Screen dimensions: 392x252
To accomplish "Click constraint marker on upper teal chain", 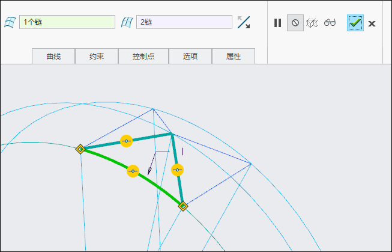I will pyautogui.click(x=126, y=141).
